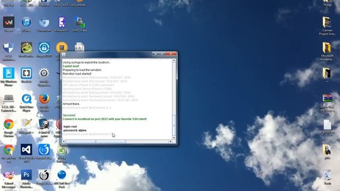Click the 'Ramdisk load started!' line
The width and height of the screenshot is (340, 191).
point(77,74)
